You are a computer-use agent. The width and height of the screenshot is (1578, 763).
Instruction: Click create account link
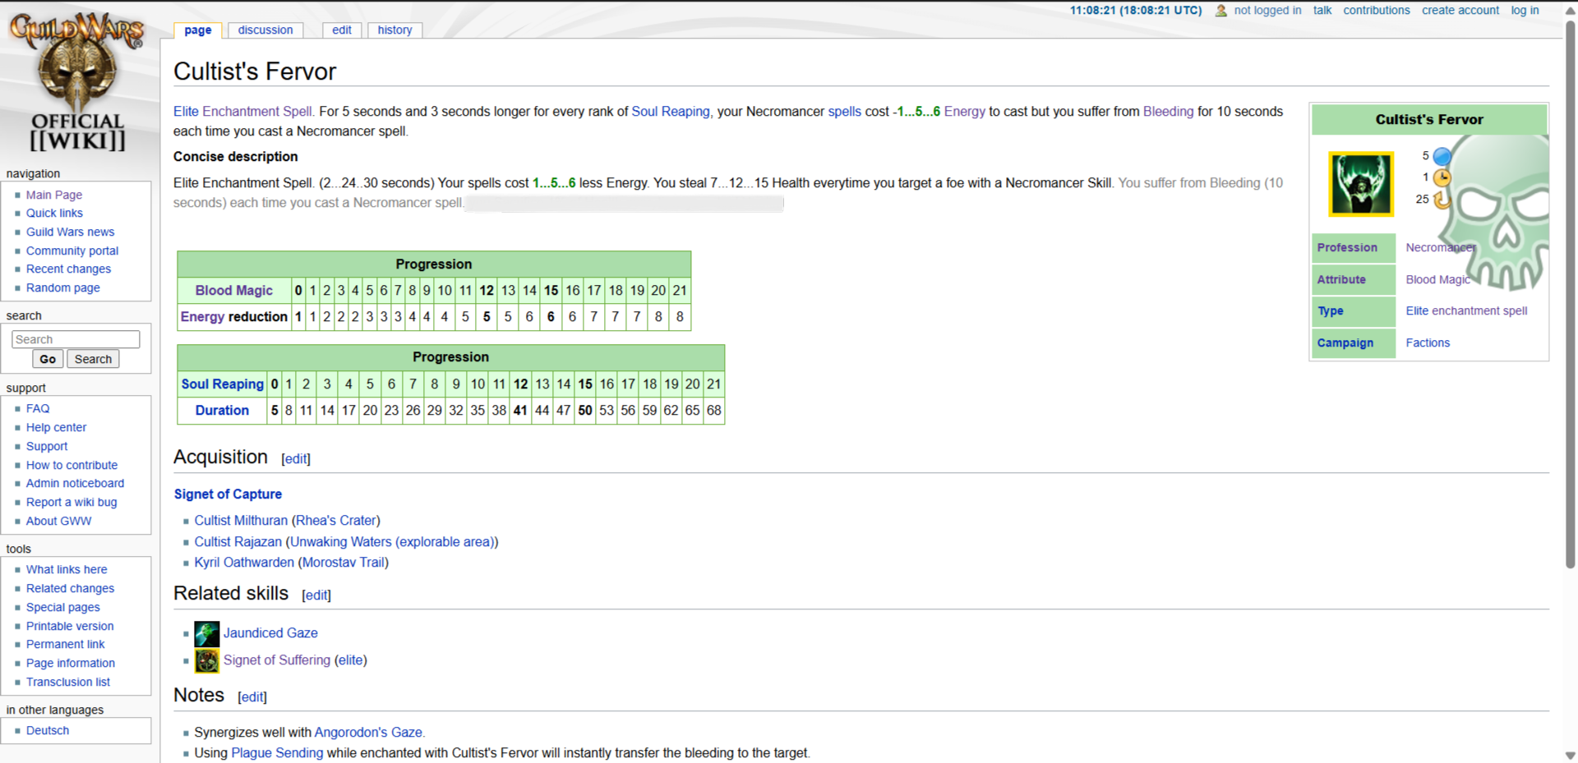(1460, 11)
